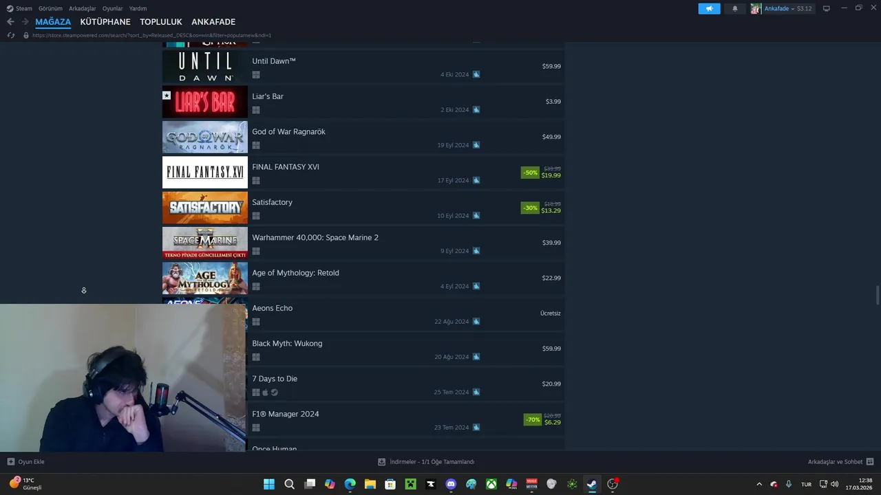Viewport: 881px width, 495px height.
Task: Go back with the navigation arrow
Action: pyautogui.click(x=10, y=21)
